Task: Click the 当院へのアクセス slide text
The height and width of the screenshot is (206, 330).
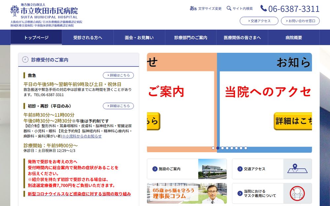Action: tap(268, 92)
